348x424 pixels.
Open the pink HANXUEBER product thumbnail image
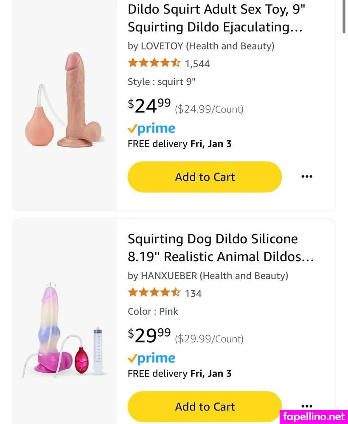click(x=65, y=331)
